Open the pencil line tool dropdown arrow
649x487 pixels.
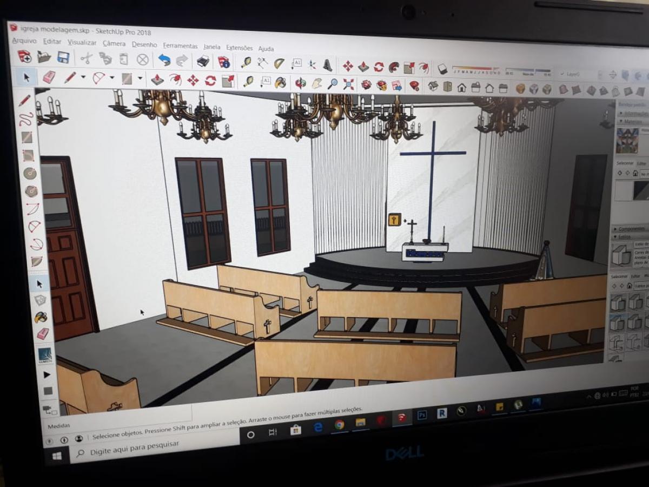click(83, 78)
